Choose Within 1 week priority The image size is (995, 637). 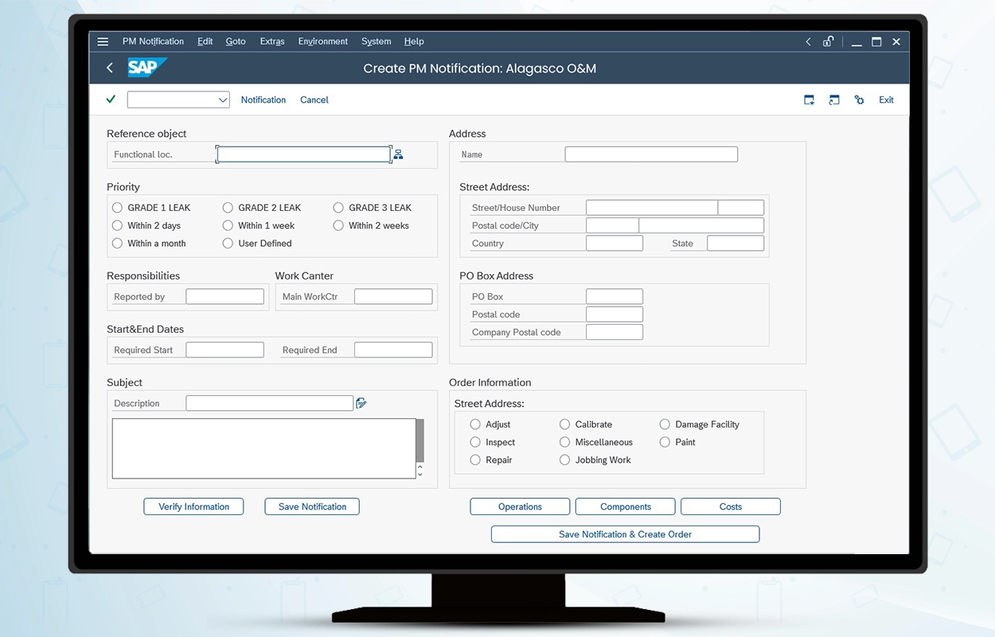[x=228, y=225]
